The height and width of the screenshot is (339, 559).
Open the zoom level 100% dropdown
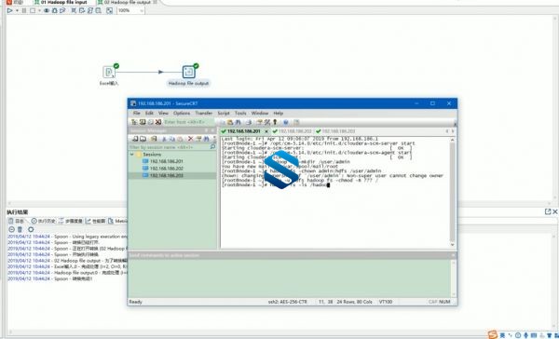tap(130, 10)
